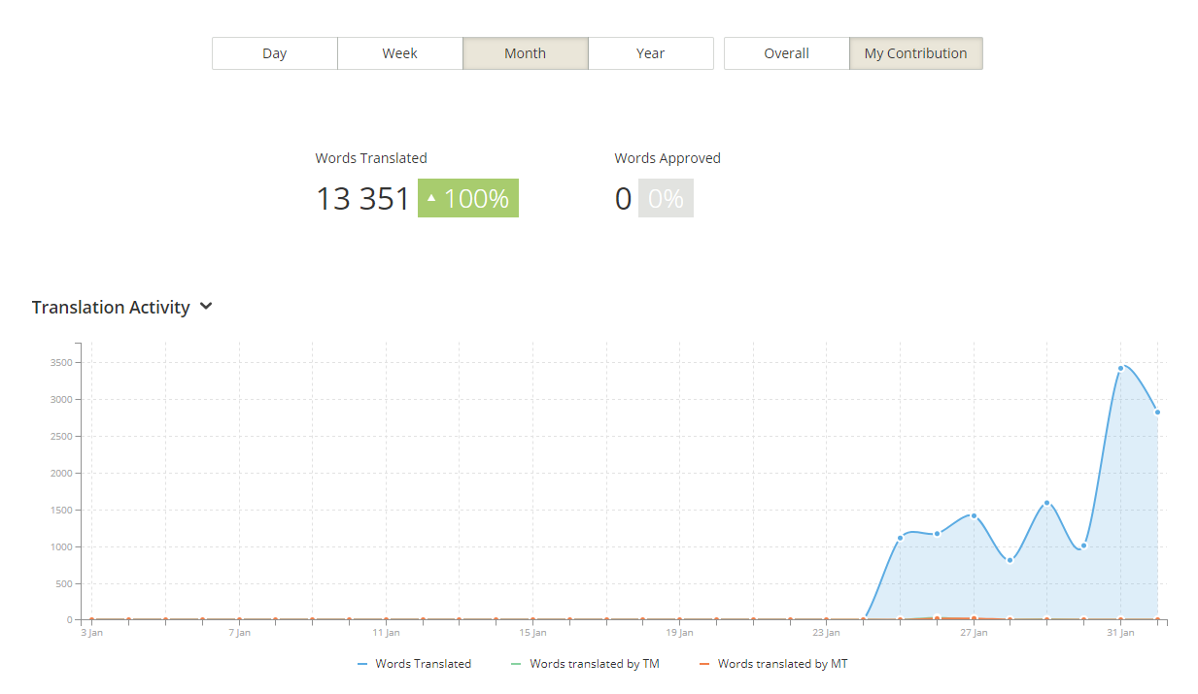Click the 19 Jan x-axis label
This screenshot has height=694, width=1198.
coord(680,633)
